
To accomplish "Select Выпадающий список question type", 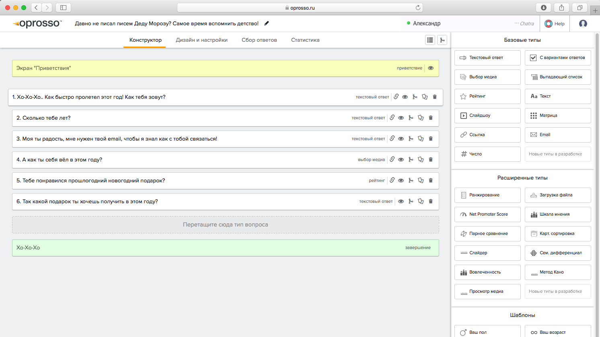I will [558, 77].
